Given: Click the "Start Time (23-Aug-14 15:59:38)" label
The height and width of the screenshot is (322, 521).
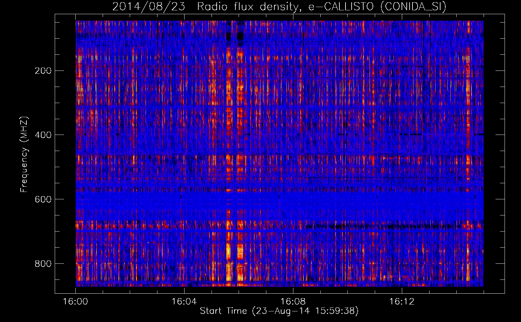Looking at the screenshot, I should (x=279, y=311).
